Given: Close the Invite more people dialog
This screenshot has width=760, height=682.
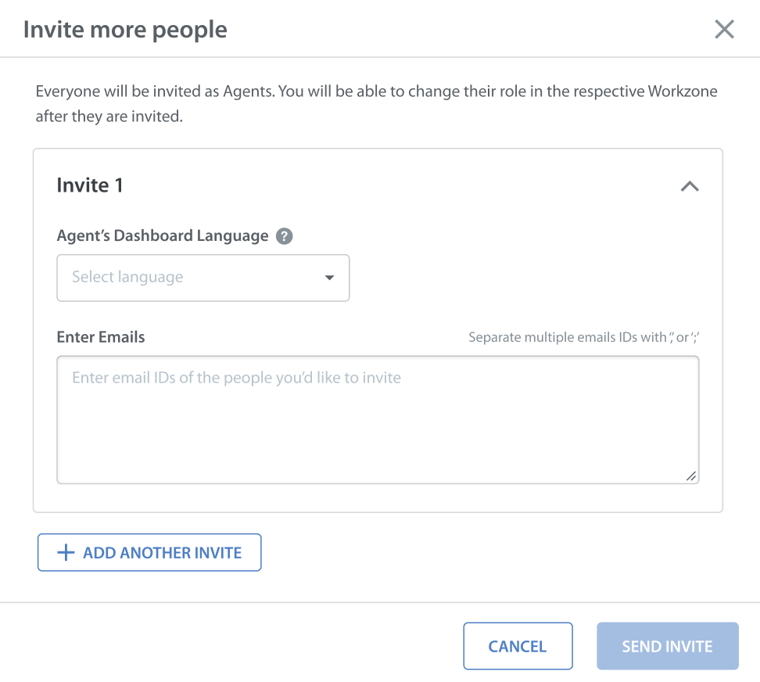Looking at the screenshot, I should click(x=724, y=30).
